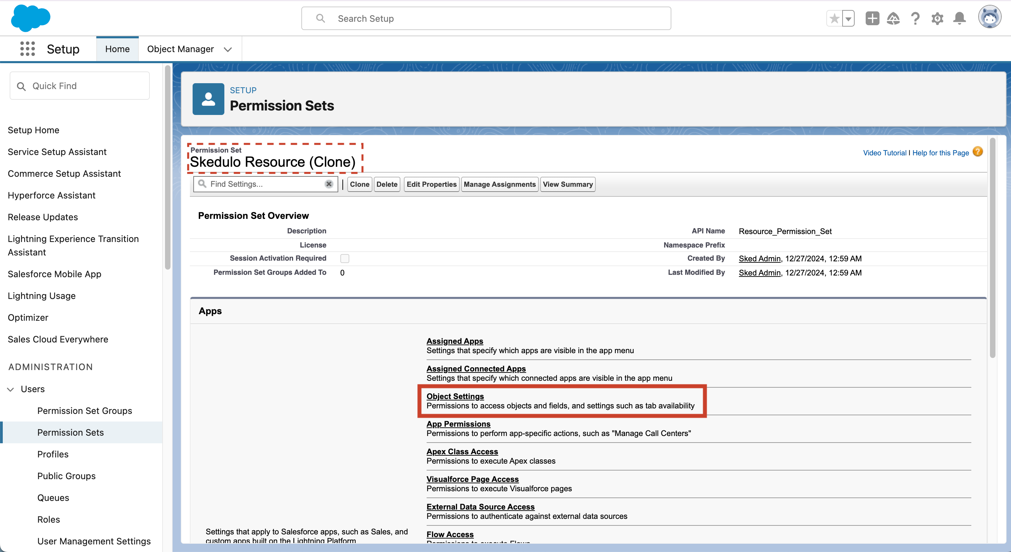Click the add/create plus icon

pos(872,18)
